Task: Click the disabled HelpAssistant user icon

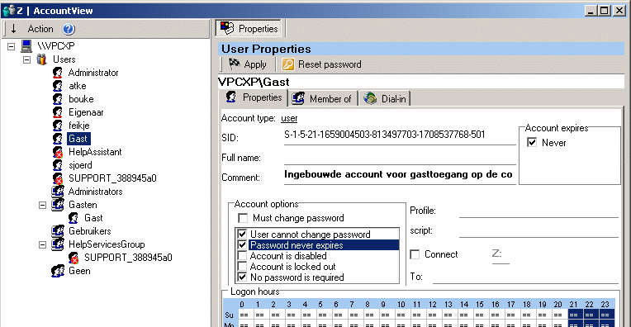Action: [x=58, y=152]
